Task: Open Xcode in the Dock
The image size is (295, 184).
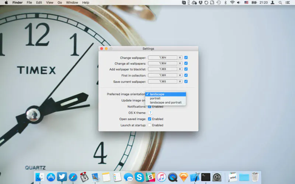Action: pos(195,177)
